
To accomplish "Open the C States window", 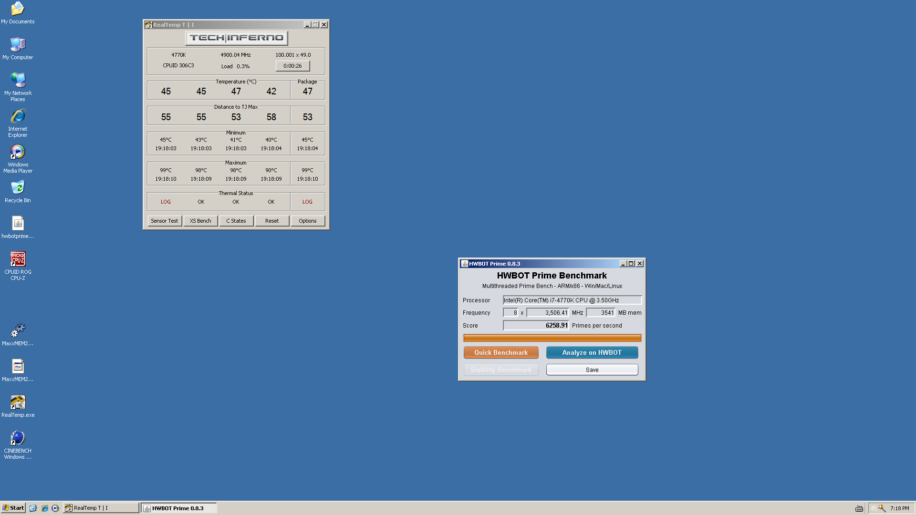I will coord(236,221).
